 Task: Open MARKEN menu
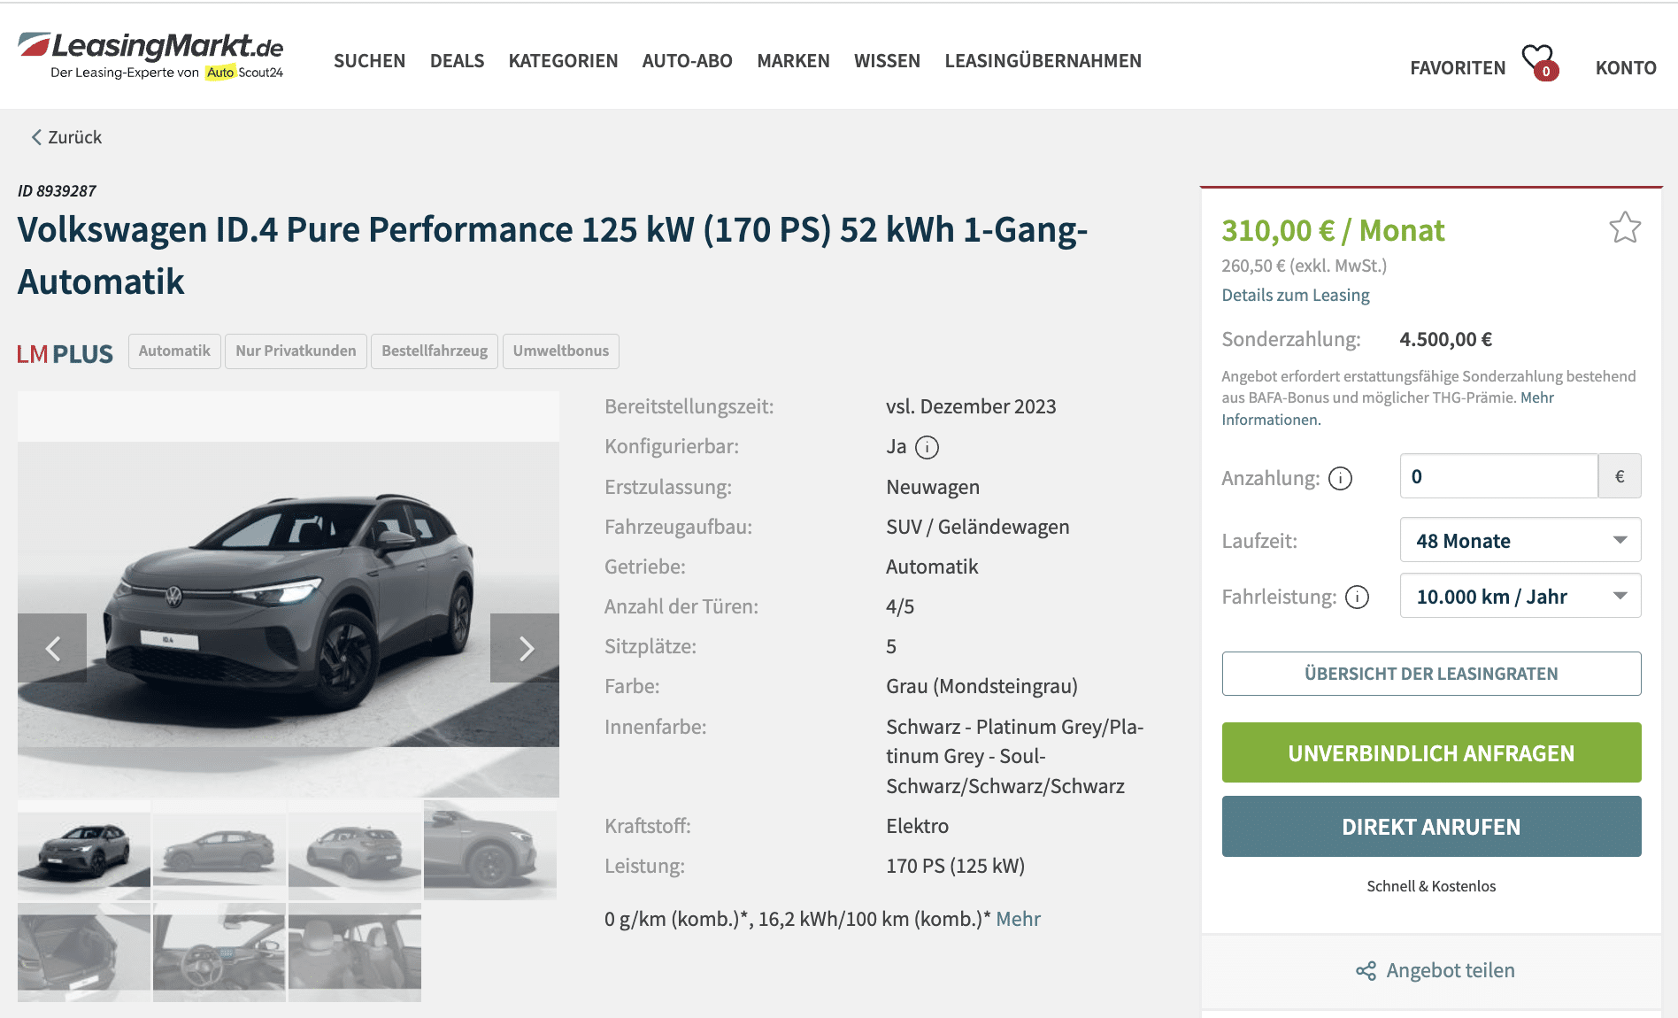tap(793, 61)
